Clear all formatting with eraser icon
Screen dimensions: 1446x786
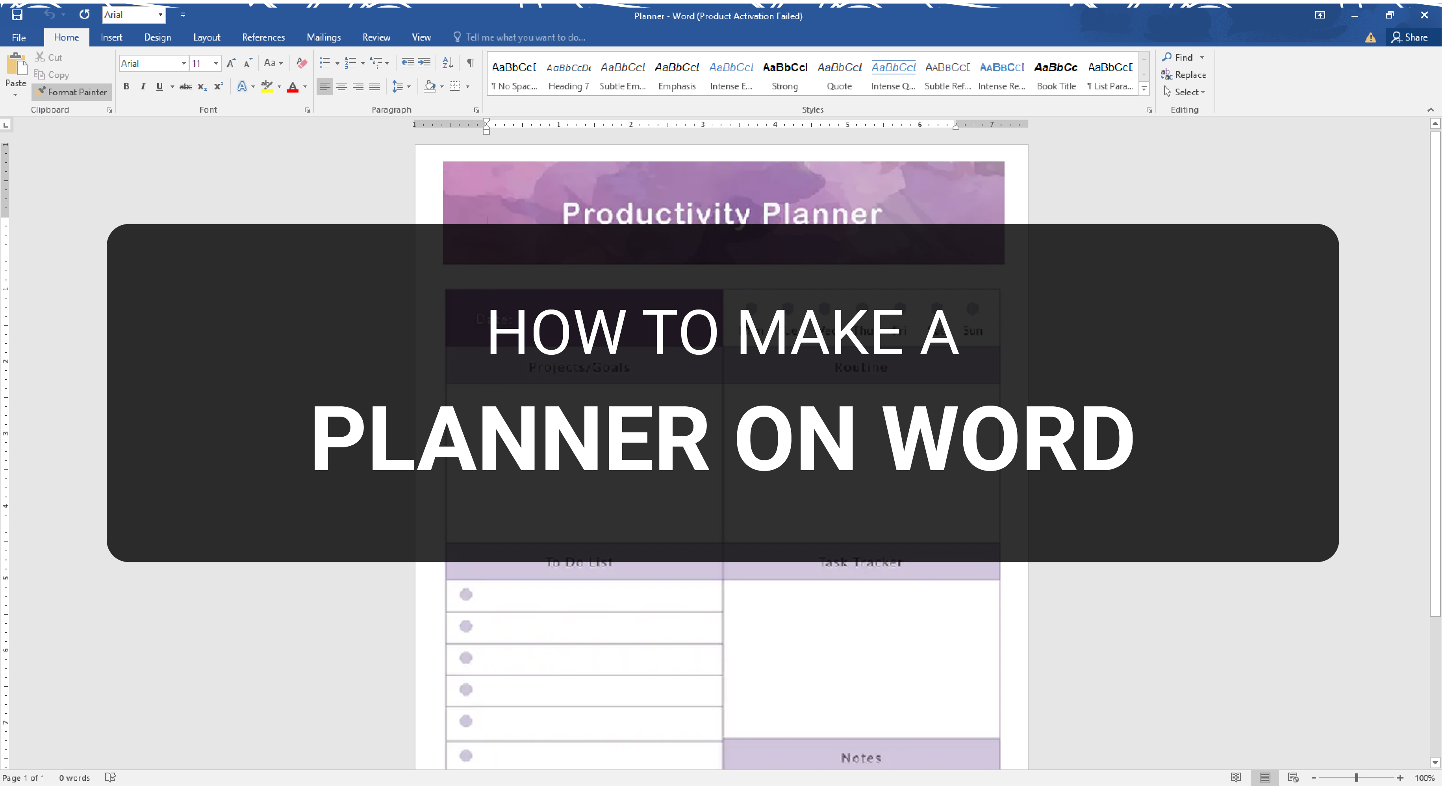click(x=301, y=63)
